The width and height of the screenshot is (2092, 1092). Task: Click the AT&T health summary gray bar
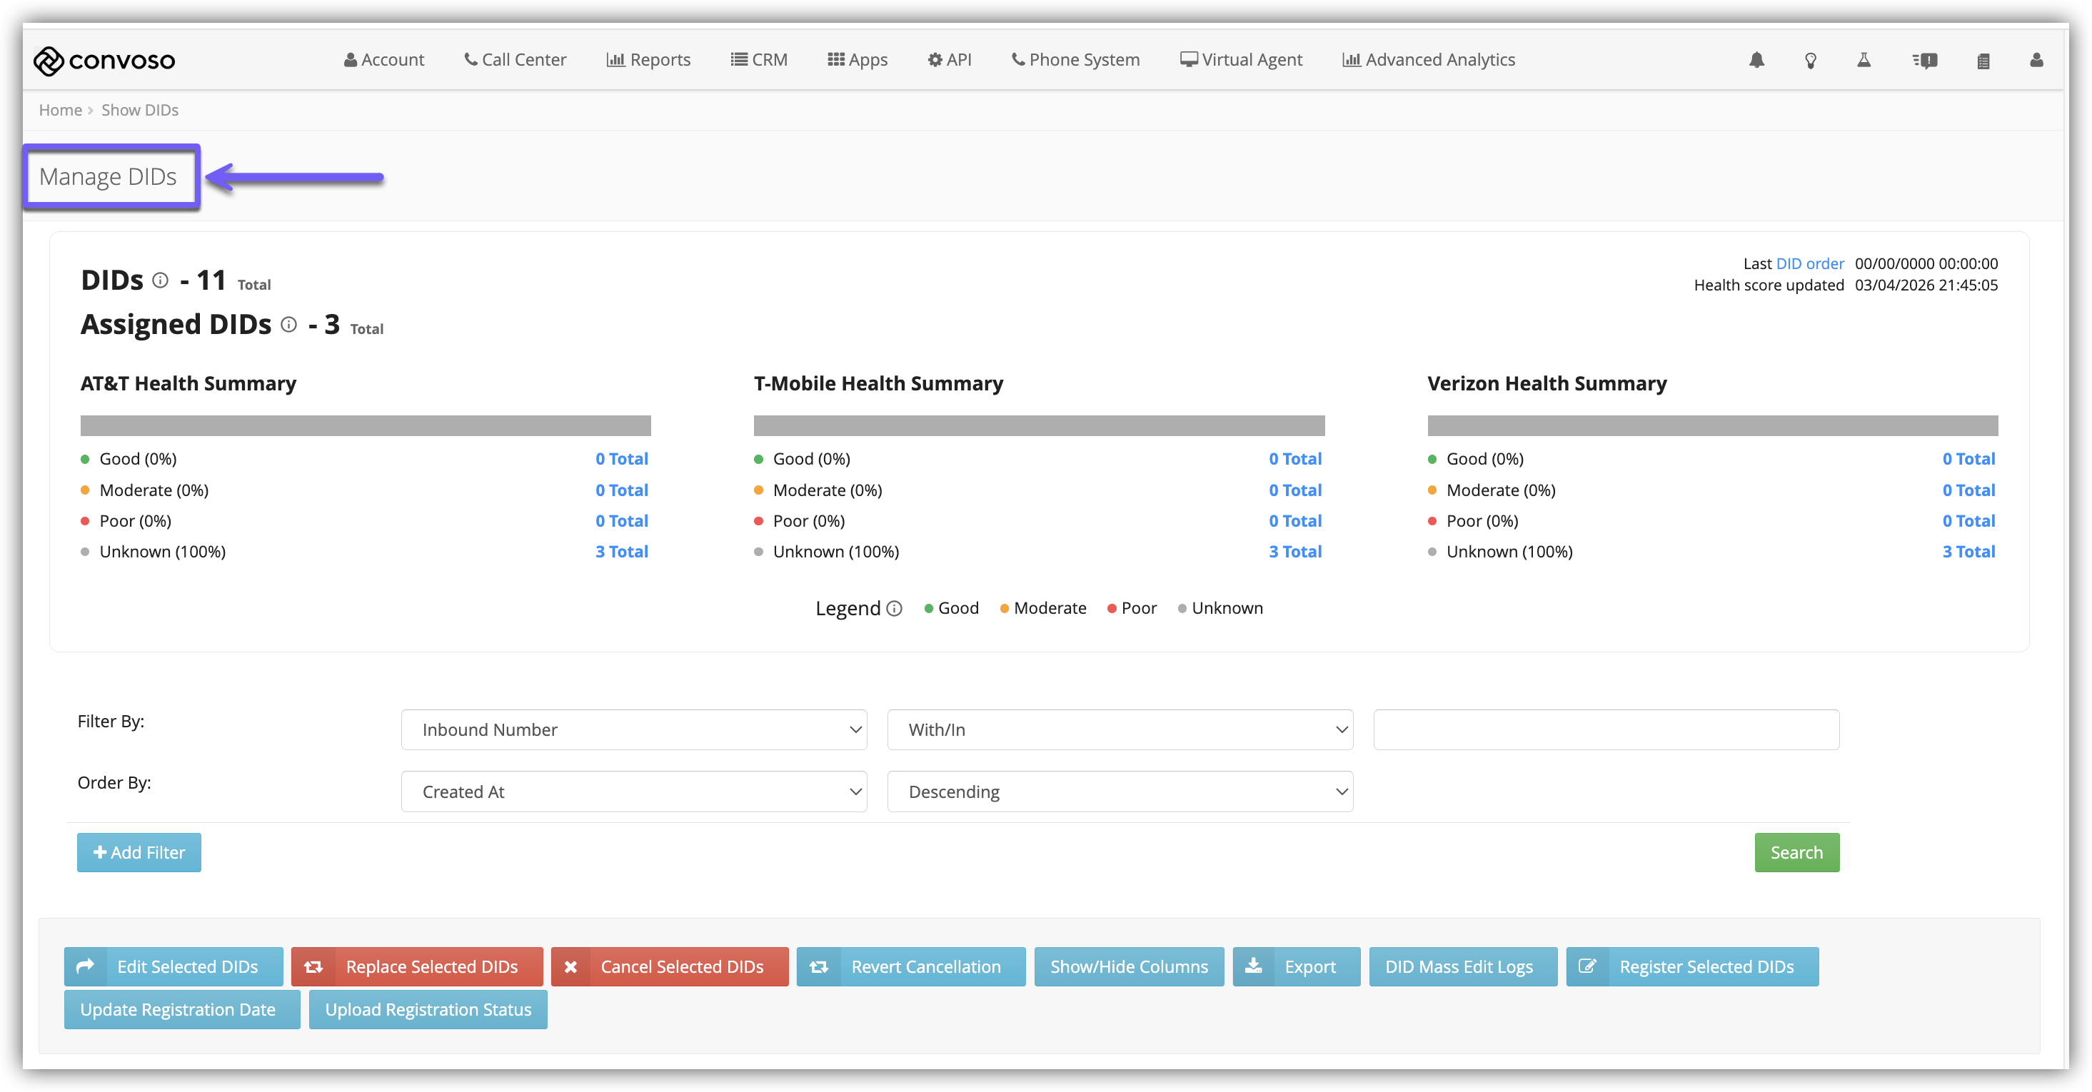point(366,425)
